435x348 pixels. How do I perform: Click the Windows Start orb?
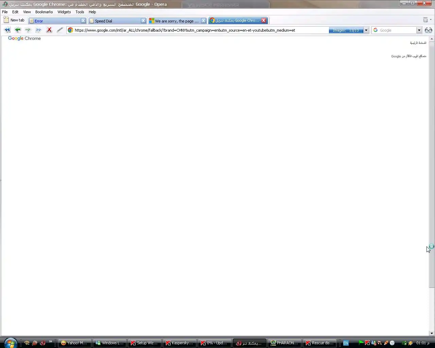point(11,343)
